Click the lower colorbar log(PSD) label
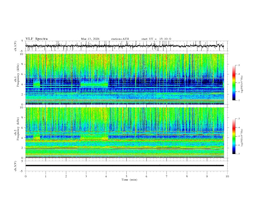Screen dimensions: 256x198 (x=242, y=137)
